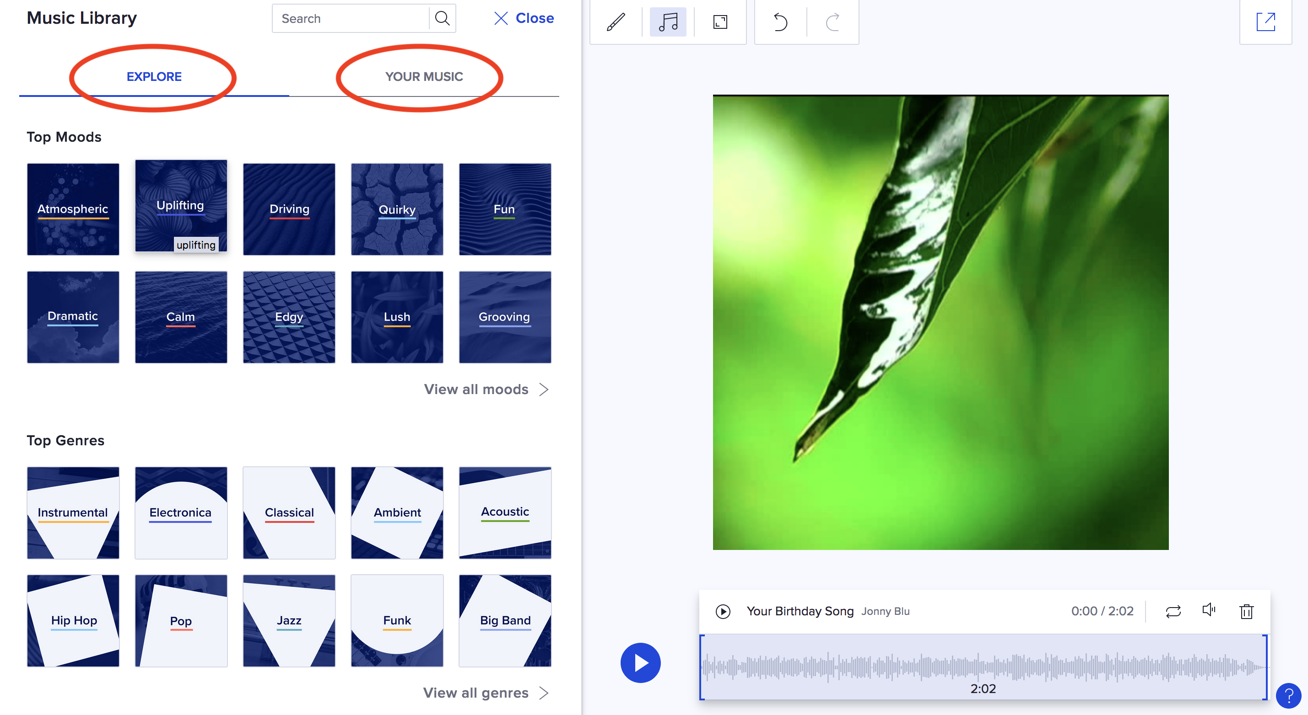1308x715 pixels.
Task: Choose the Grooving mood tile
Action: pyautogui.click(x=505, y=317)
